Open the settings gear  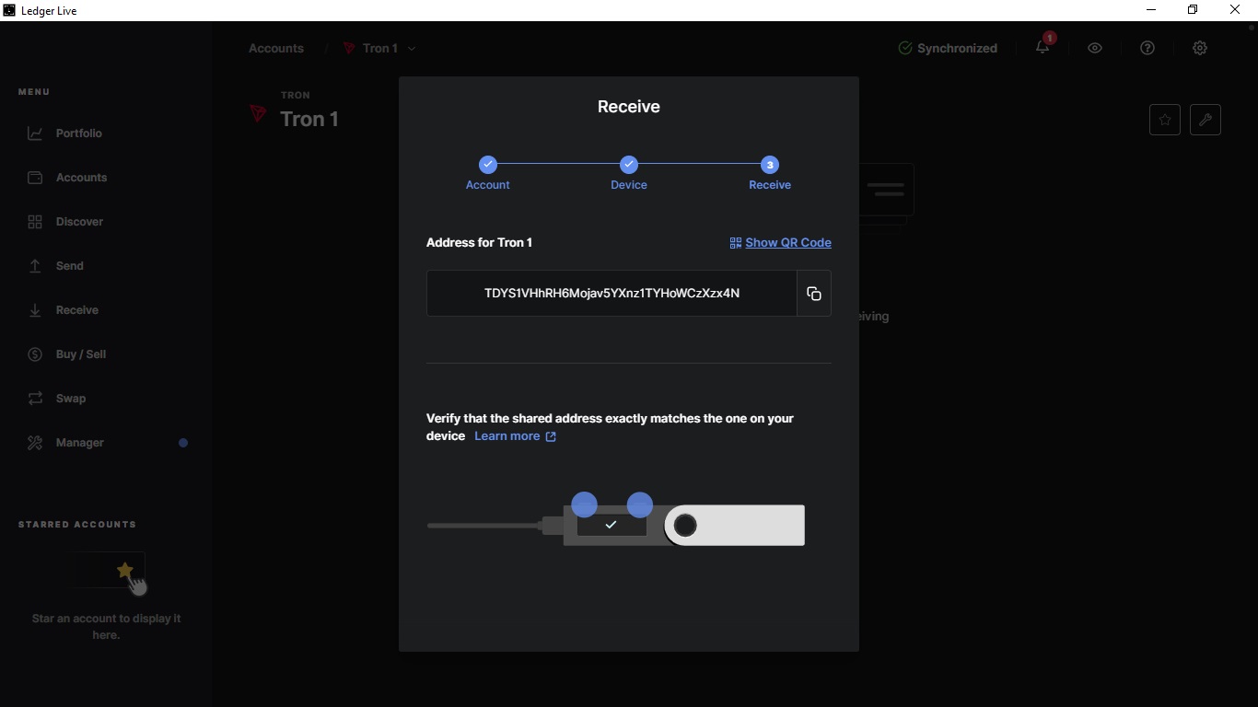pyautogui.click(x=1200, y=48)
